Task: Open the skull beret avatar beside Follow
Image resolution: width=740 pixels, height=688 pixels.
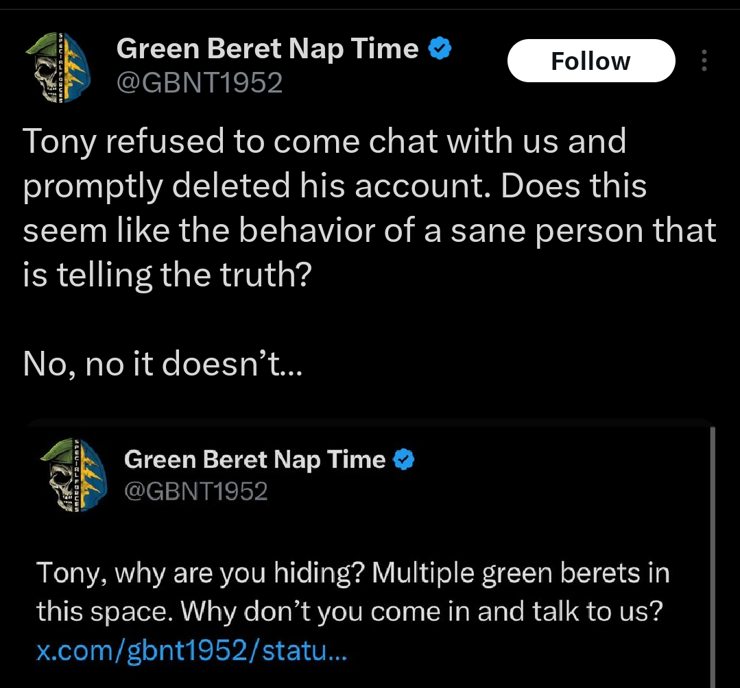Action: click(x=58, y=67)
